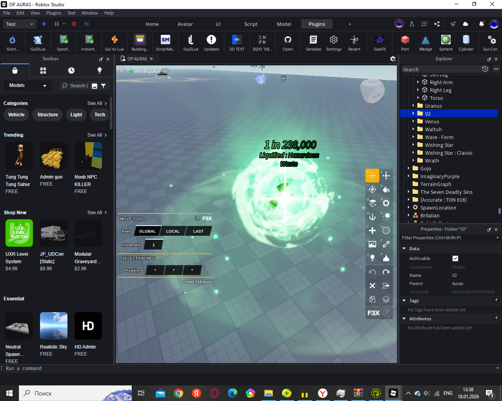The width and height of the screenshot is (502, 401).
Task: Open the Serialize plugin
Action: tap(313, 43)
